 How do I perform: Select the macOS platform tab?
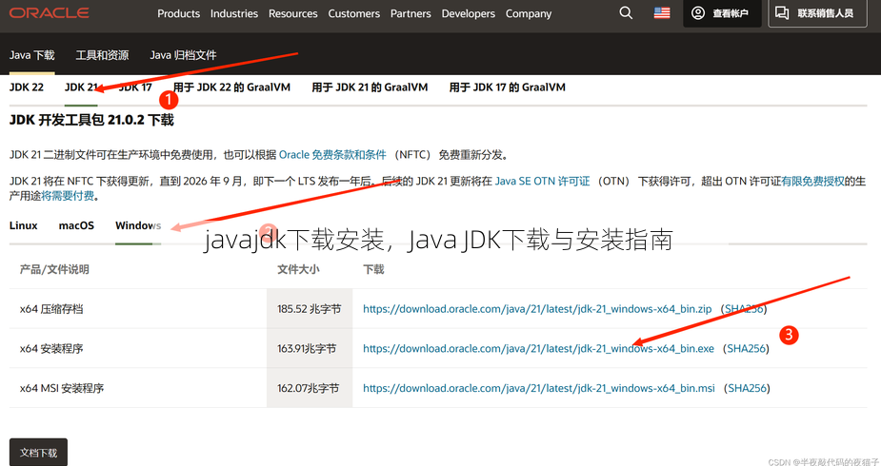[76, 225]
